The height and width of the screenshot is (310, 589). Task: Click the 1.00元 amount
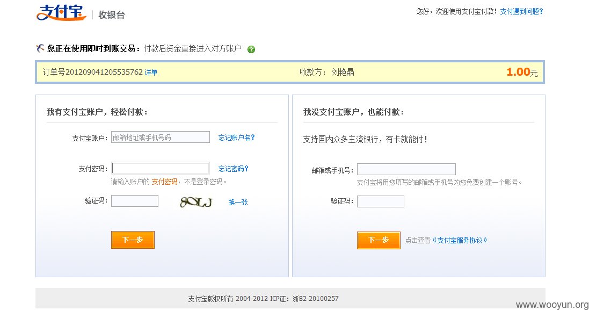pyautogui.click(x=522, y=72)
